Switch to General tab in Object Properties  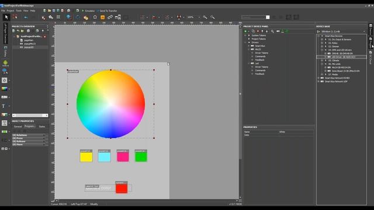18,127
